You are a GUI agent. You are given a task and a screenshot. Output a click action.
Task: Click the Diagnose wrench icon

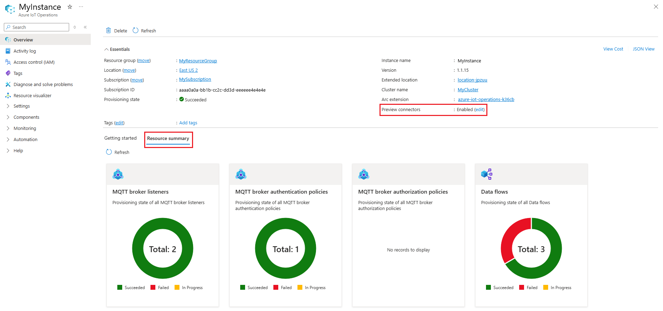pos(8,84)
